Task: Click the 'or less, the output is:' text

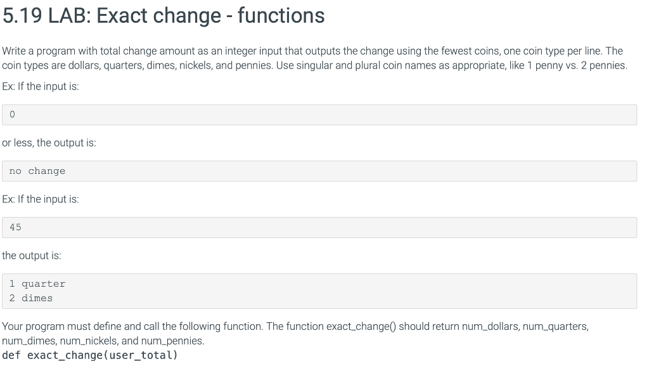Action: click(49, 143)
